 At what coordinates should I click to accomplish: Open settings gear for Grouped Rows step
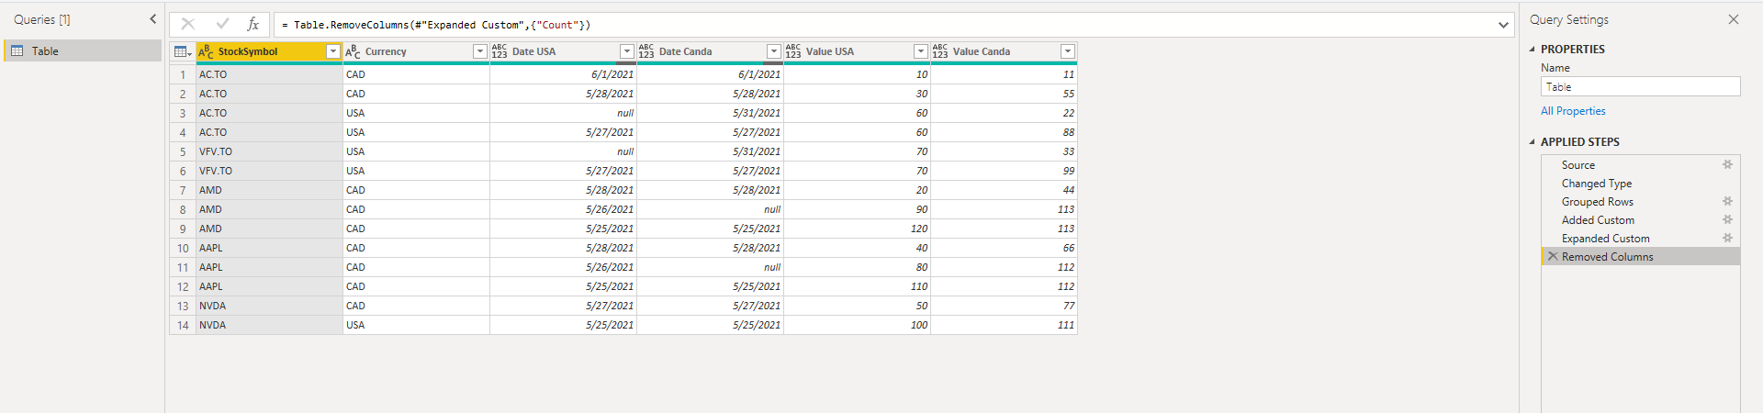[x=1727, y=202]
